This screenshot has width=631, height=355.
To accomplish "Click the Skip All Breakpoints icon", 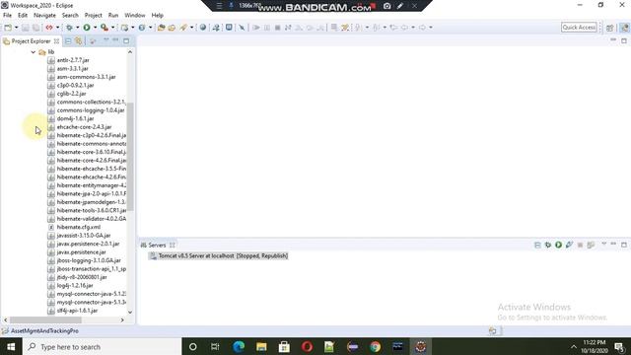I will (x=242, y=28).
